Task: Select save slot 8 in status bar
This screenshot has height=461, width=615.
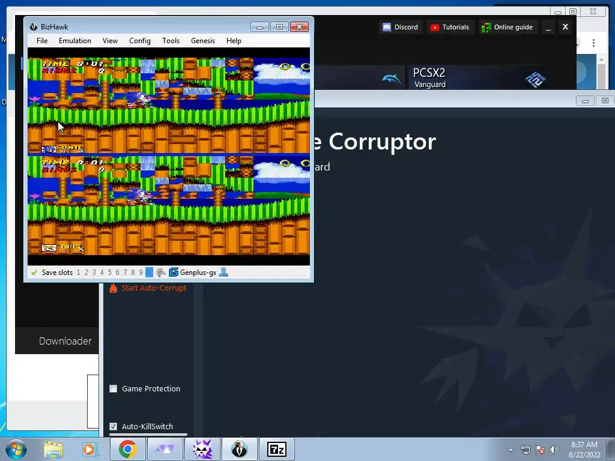Action: pos(133,273)
